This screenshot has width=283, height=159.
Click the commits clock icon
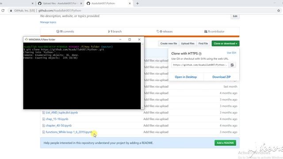(x=58, y=31)
